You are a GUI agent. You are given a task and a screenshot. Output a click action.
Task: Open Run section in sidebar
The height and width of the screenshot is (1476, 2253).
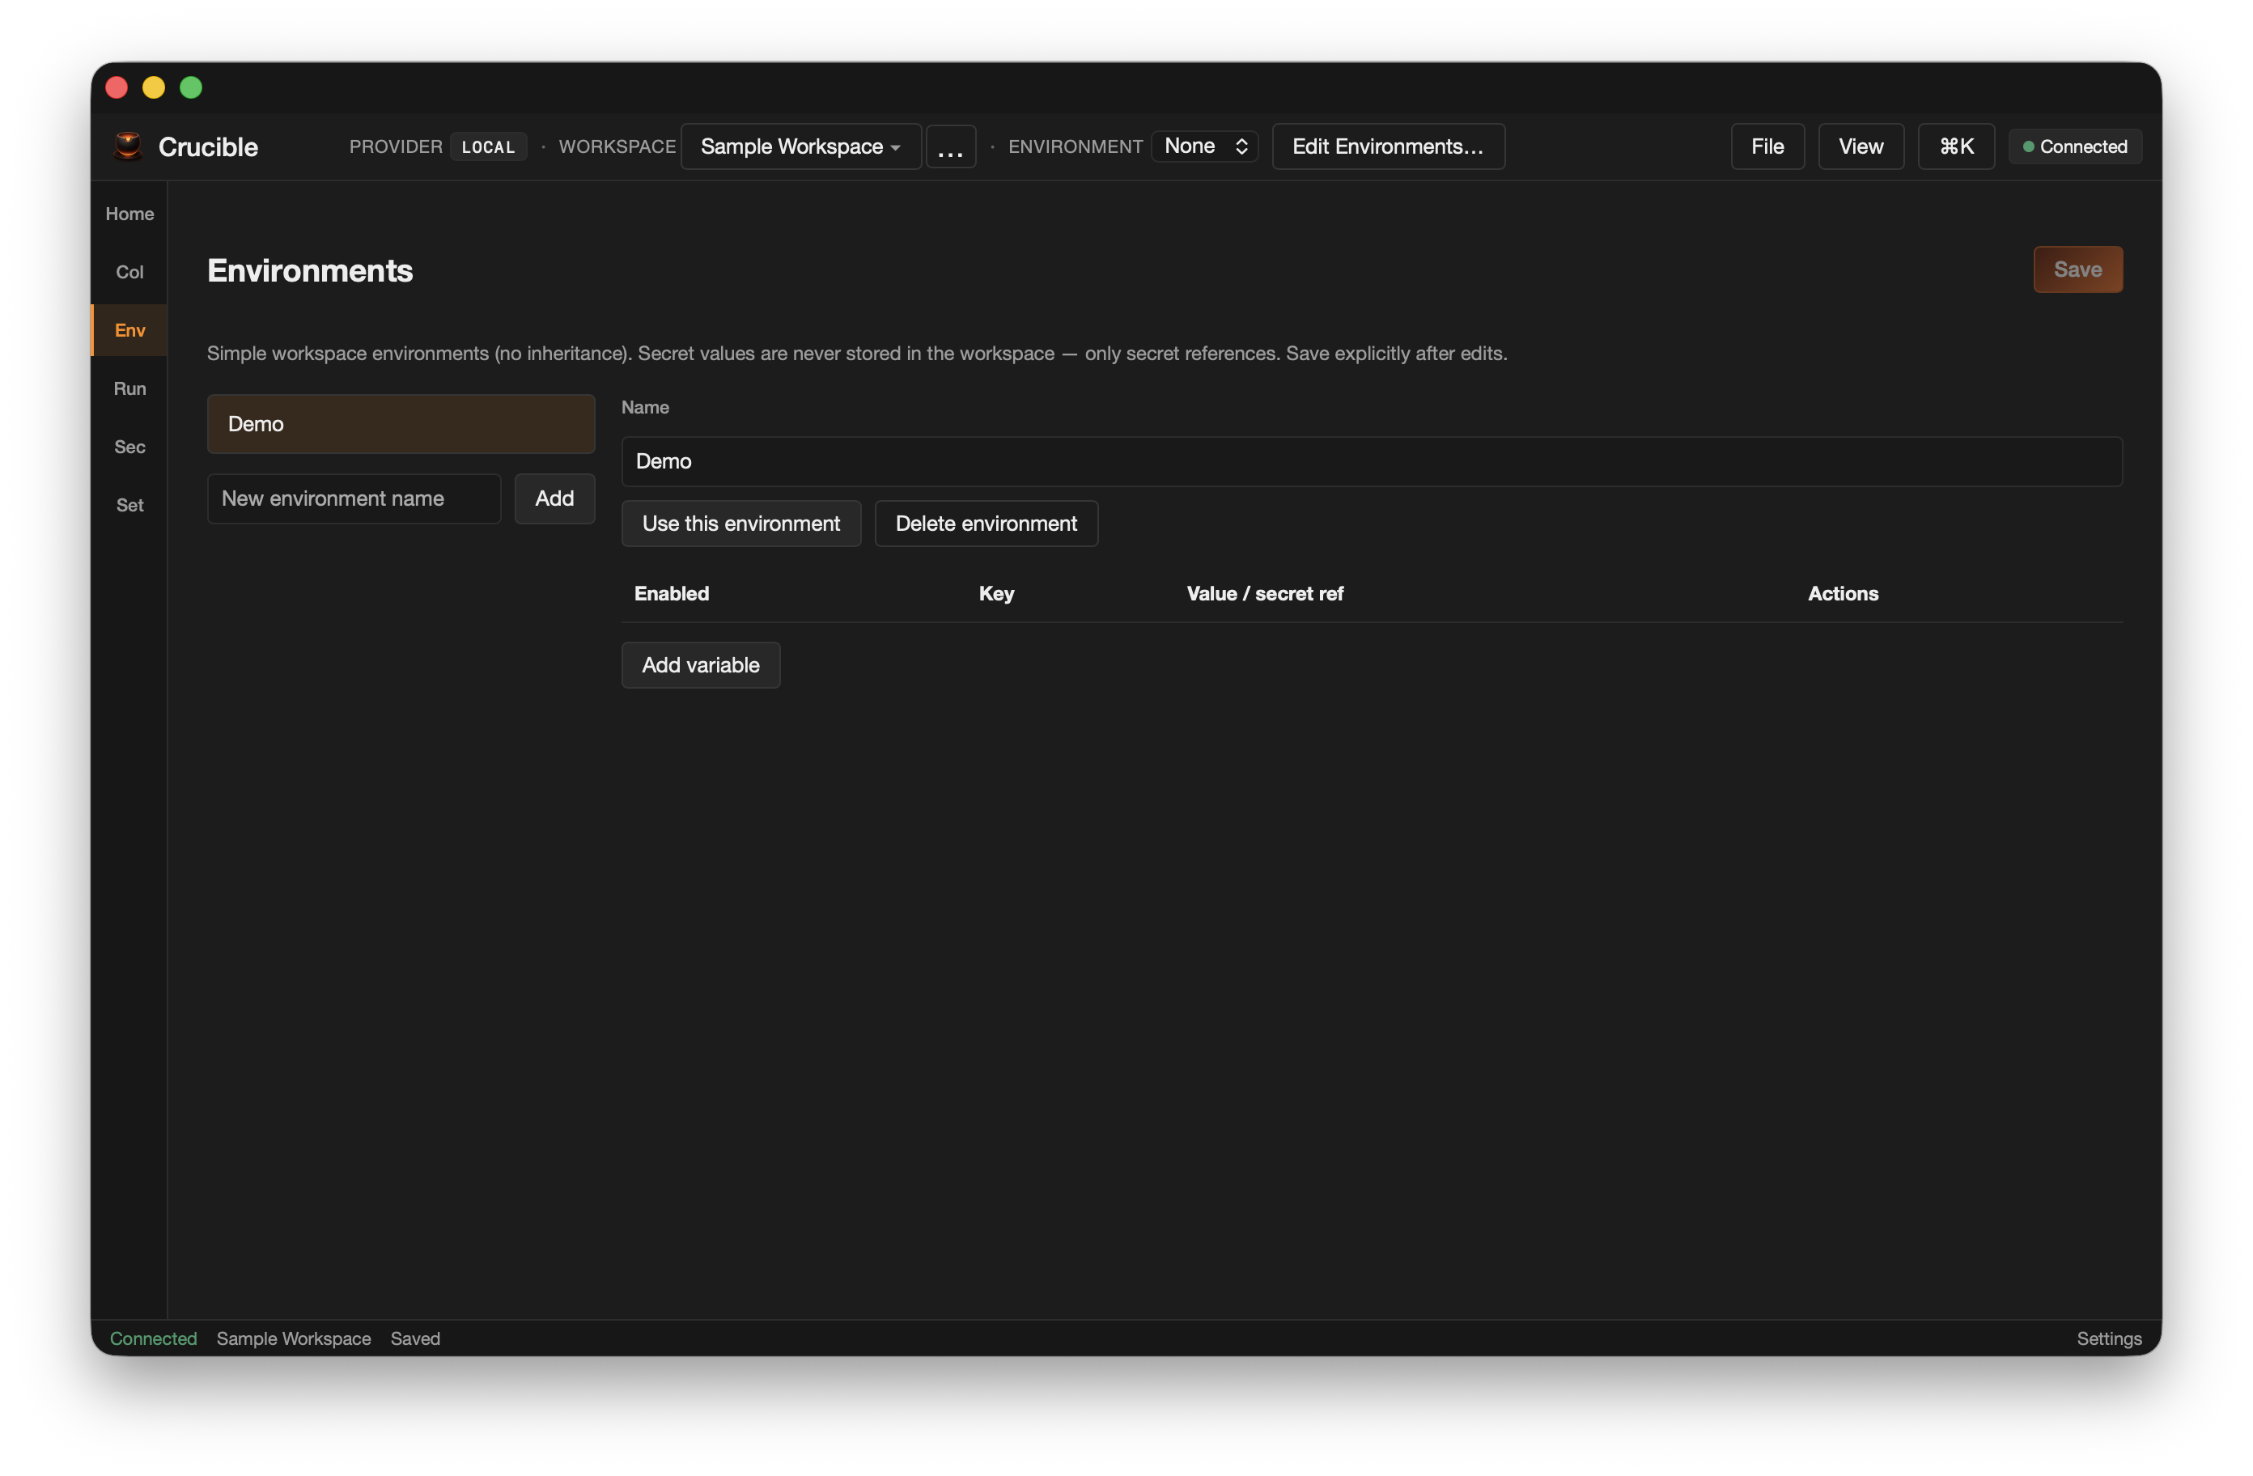(129, 388)
